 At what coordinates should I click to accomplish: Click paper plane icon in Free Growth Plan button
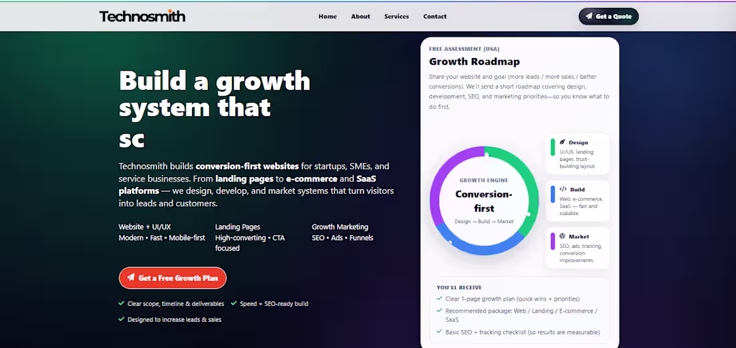point(131,277)
